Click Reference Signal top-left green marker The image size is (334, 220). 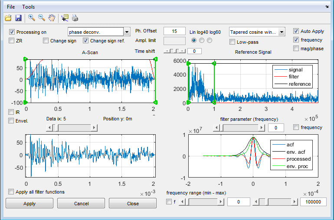(x=189, y=63)
